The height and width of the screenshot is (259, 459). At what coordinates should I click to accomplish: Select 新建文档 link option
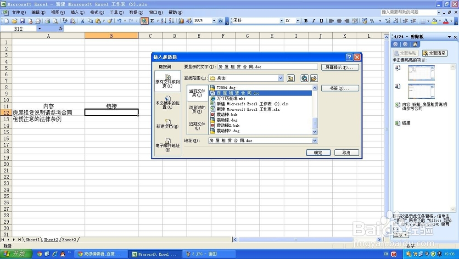[168, 124]
